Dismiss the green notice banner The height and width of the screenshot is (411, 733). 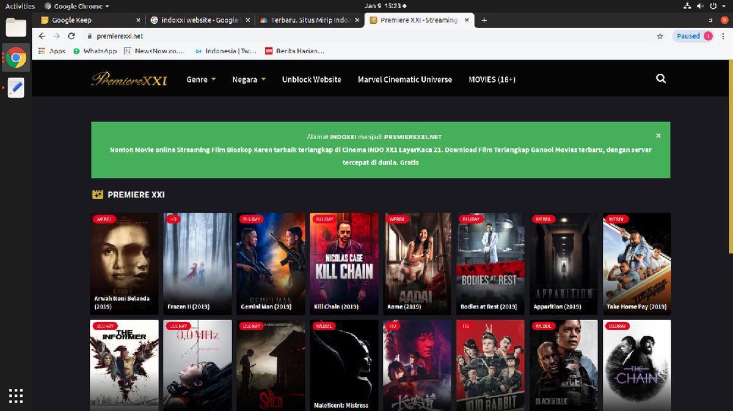(658, 136)
